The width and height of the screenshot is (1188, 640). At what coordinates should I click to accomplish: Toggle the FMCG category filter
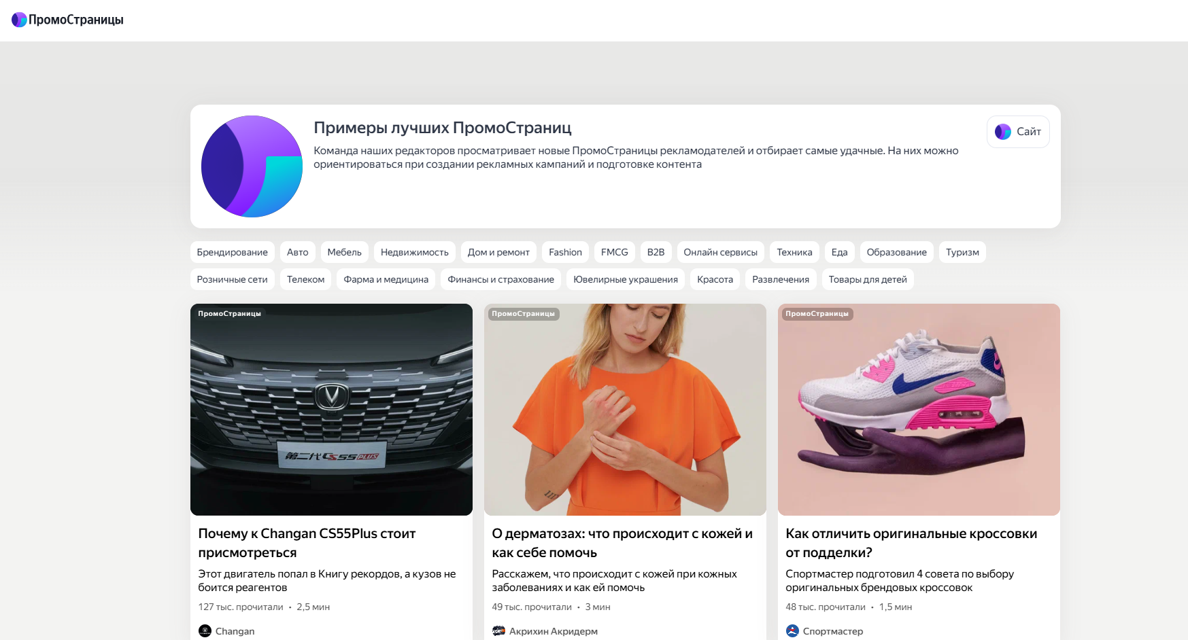(x=614, y=252)
